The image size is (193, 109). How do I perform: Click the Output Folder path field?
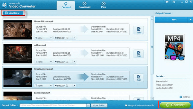tap(53, 105)
